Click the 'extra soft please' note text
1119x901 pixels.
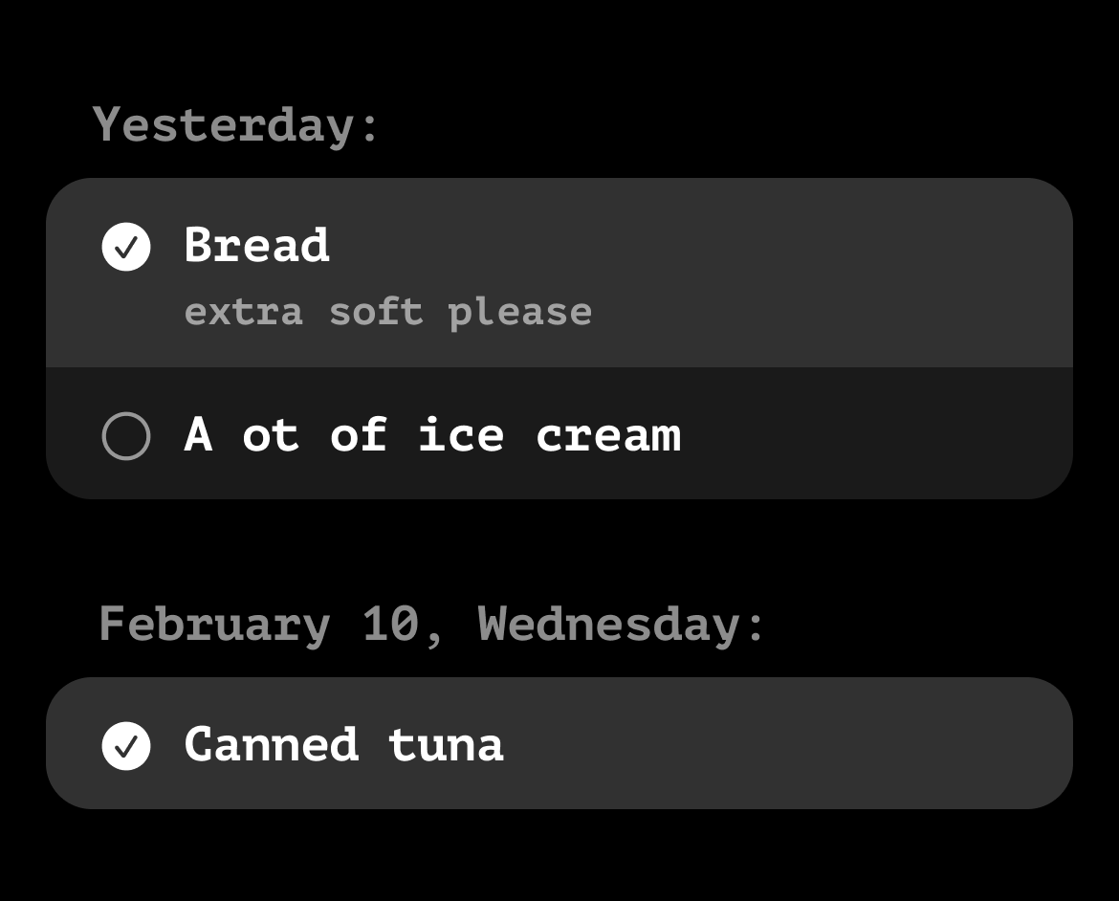click(x=387, y=312)
